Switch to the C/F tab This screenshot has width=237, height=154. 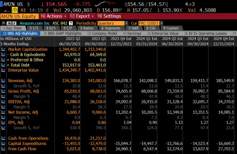pyautogui.click(x=68, y=28)
